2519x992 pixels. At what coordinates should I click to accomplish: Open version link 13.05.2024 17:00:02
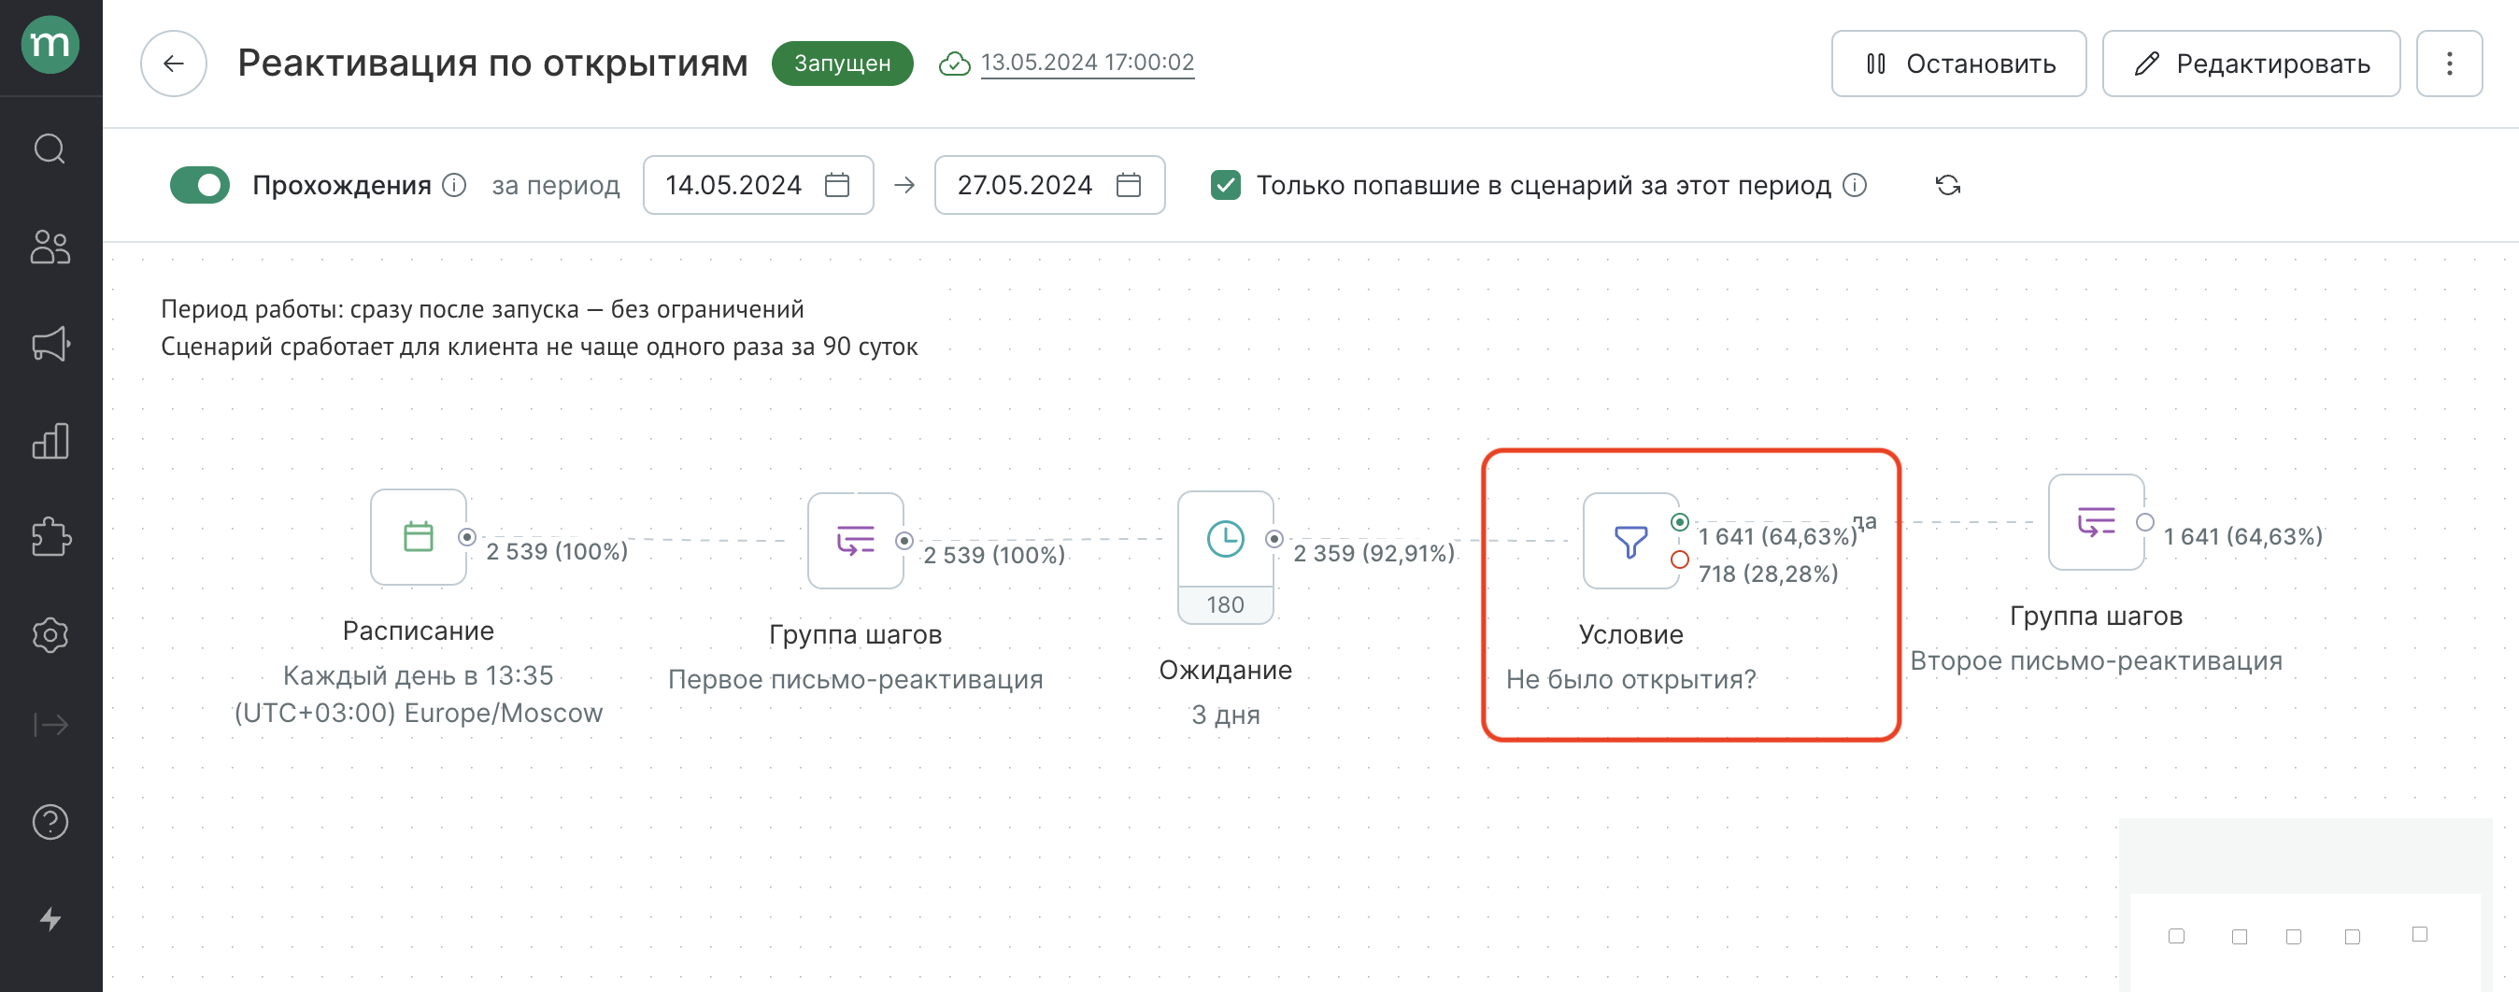(x=1087, y=63)
